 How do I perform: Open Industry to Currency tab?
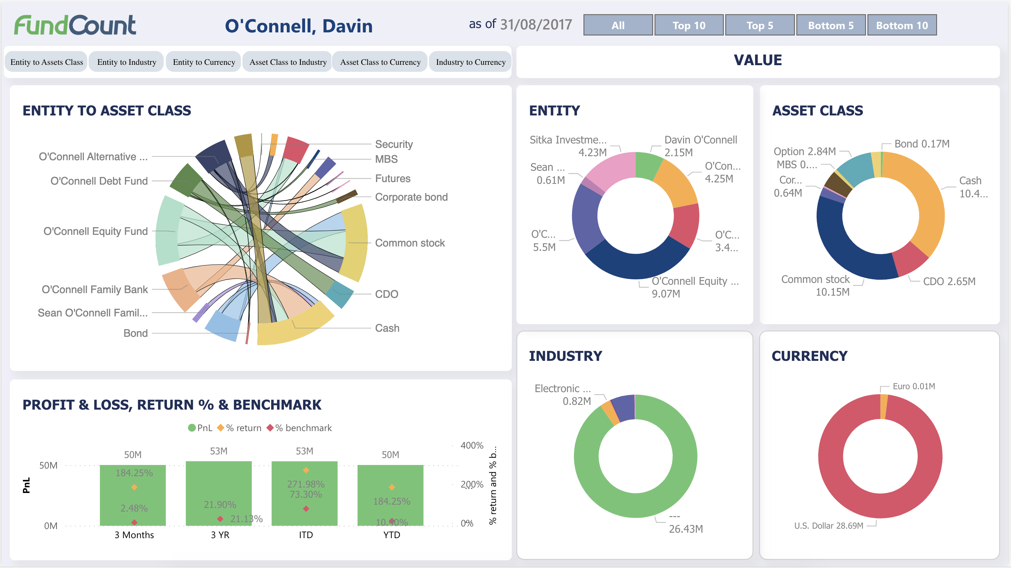click(470, 62)
